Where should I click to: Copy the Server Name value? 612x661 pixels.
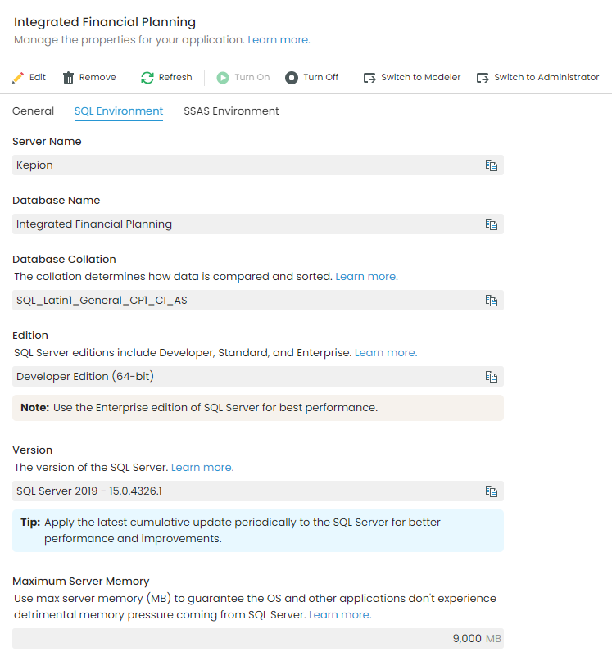[x=492, y=165]
